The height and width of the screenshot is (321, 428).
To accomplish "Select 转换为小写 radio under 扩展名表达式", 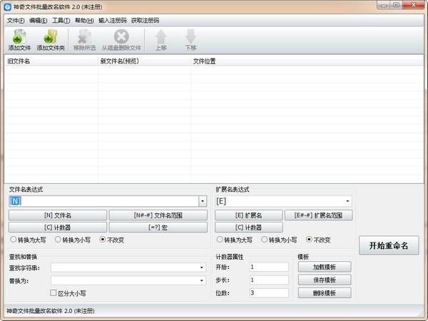I will [x=265, y=240].
